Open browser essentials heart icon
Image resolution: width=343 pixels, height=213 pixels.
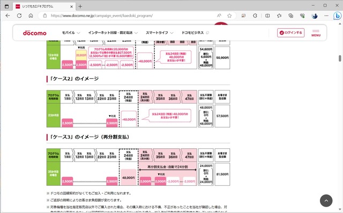coord(302,16)
